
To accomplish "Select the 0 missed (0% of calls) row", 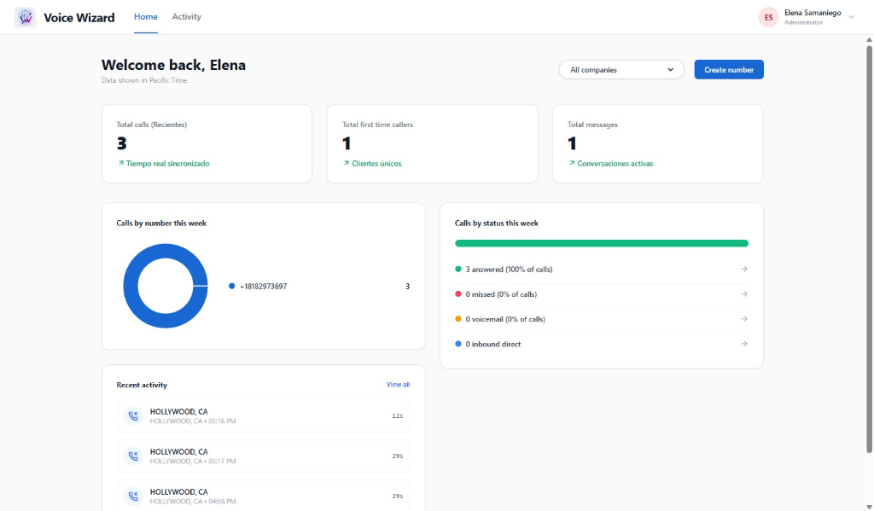I will tap(602, 293).
